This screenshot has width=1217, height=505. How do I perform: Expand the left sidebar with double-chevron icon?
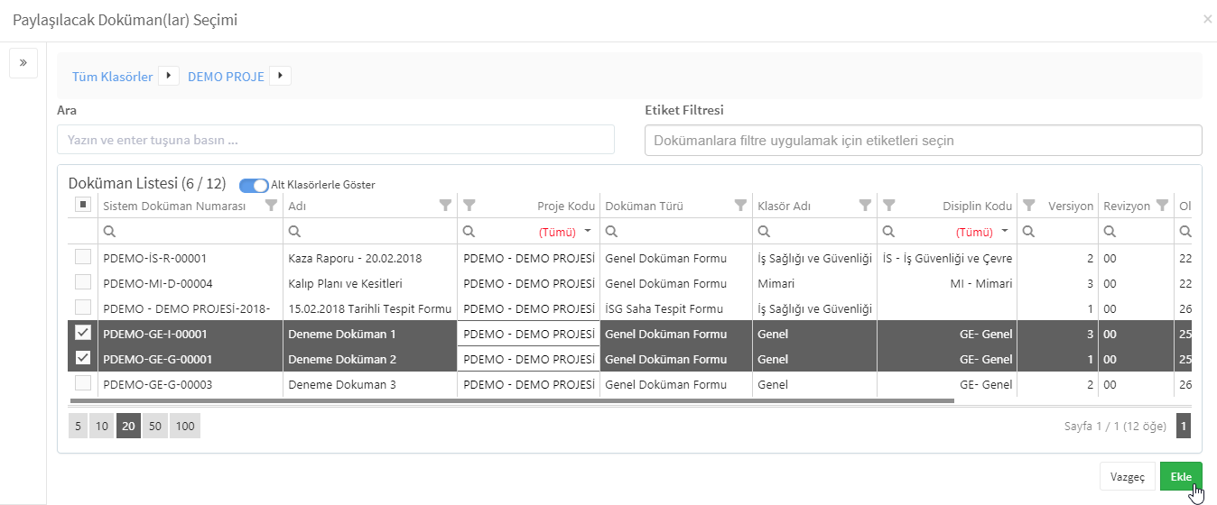point(23,63)
